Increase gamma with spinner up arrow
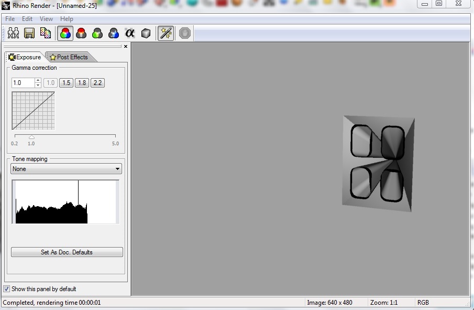This screenshot has width=474, height=310. click(x=38, y=80)
